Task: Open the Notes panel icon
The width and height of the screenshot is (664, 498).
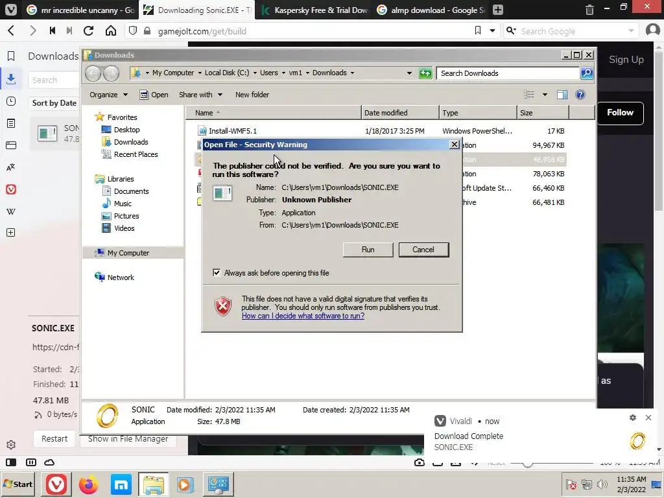Action: click(11, 123)
